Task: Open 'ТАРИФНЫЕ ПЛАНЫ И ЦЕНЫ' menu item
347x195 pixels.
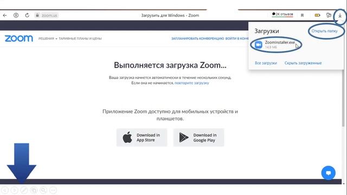Action: [x=80, y=38]
